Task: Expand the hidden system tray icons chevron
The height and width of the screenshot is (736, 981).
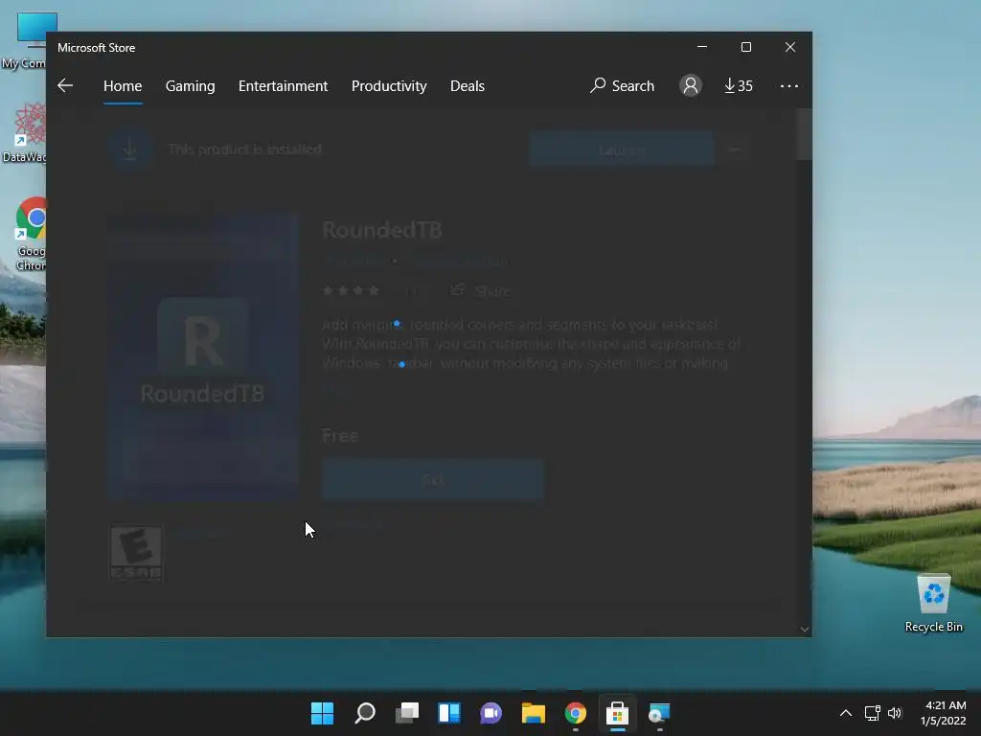Action: [x=845, y=713]
